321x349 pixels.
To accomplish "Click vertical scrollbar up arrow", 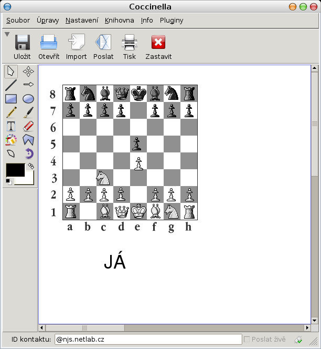I will point(315,68).
